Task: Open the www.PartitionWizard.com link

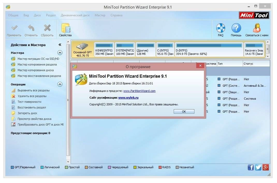Action: [139, 91]
